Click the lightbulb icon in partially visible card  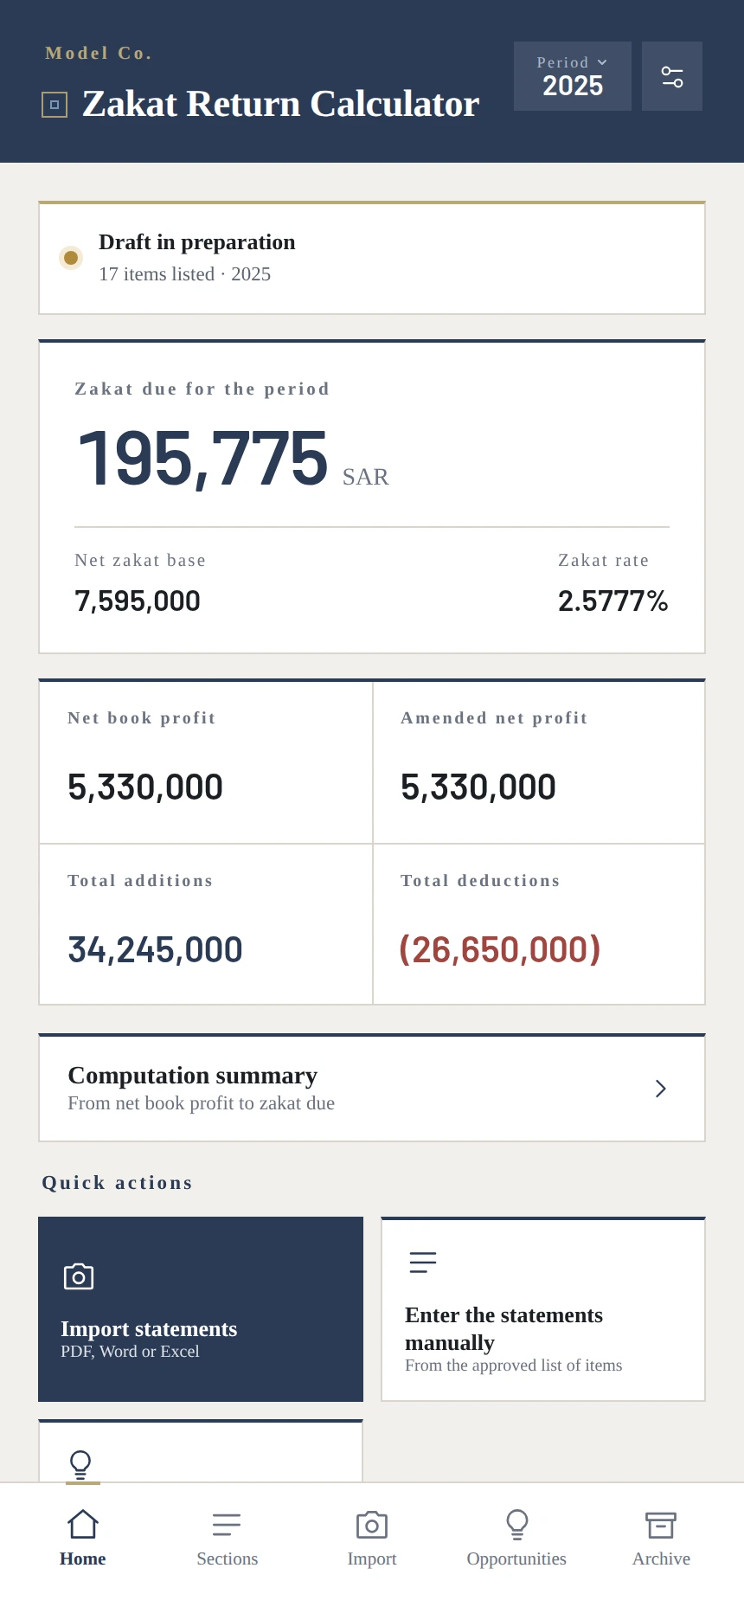pyautogui.click(x=80, y=1464)
